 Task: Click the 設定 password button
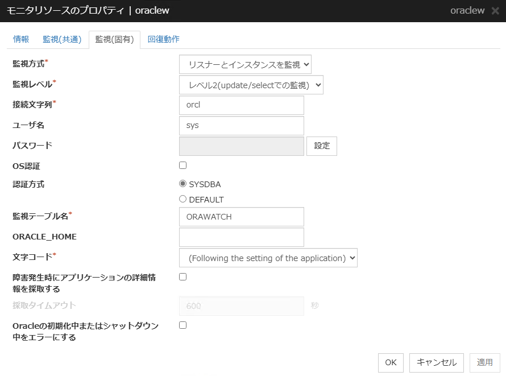321,146
